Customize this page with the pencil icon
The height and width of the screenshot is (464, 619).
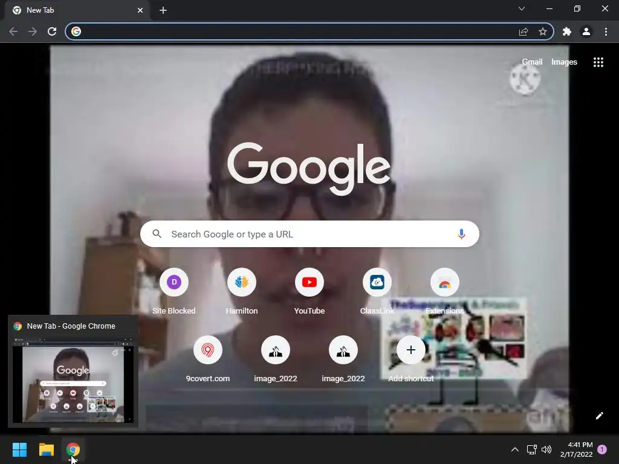tap(599, 416)
